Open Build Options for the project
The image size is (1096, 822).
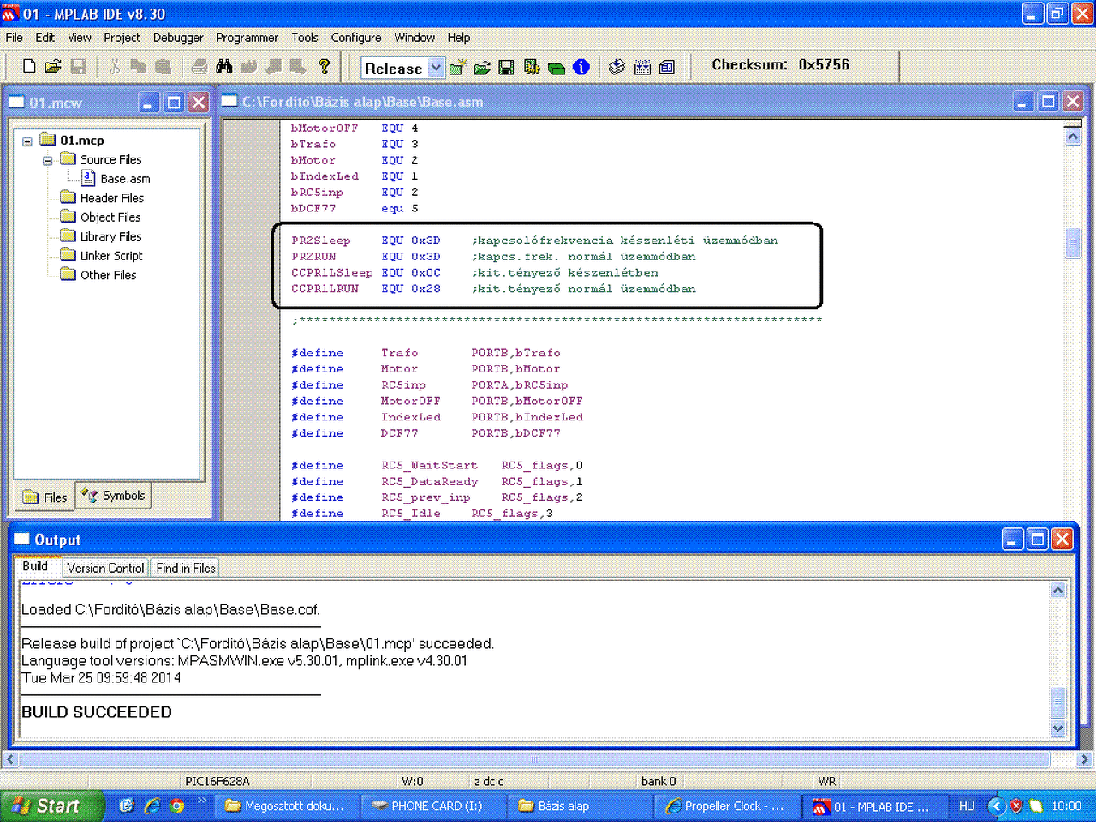coord(532,68)
